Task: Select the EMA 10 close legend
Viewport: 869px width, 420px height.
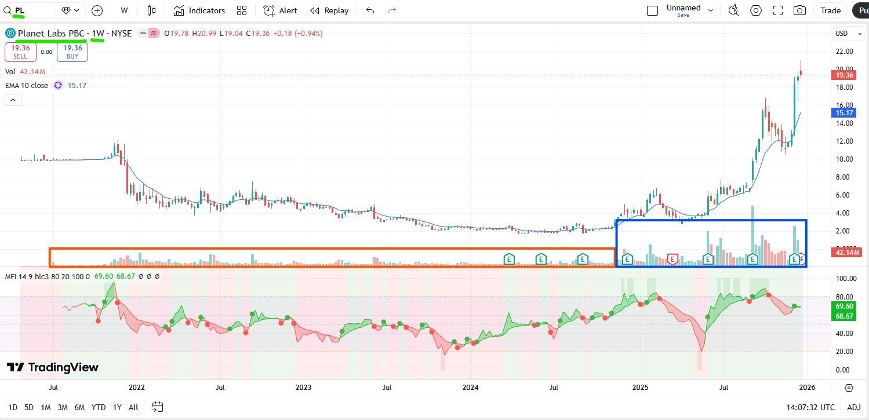Action: tap(27, 85)
